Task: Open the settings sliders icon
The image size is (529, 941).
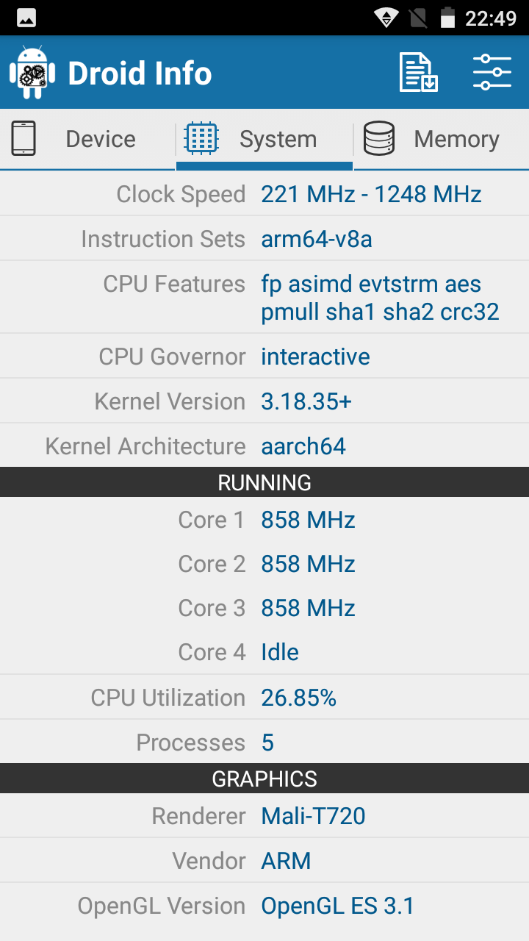Action: [492, 72]
